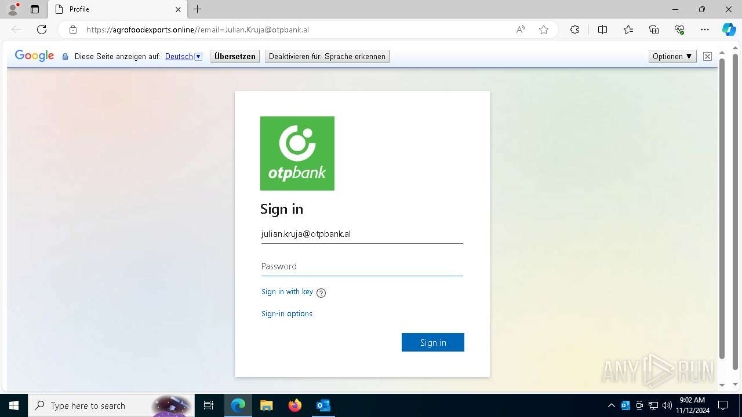Open volume control tray icon
This screenshot has height=417, width=742.
coord(667,405)
